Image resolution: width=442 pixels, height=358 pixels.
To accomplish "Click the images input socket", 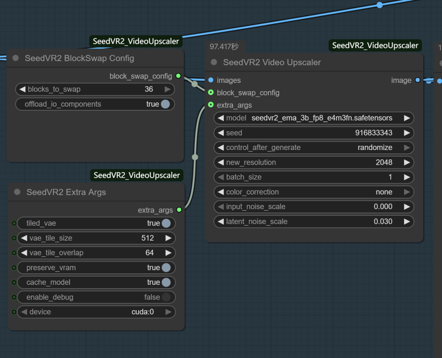I will (211, 80).
